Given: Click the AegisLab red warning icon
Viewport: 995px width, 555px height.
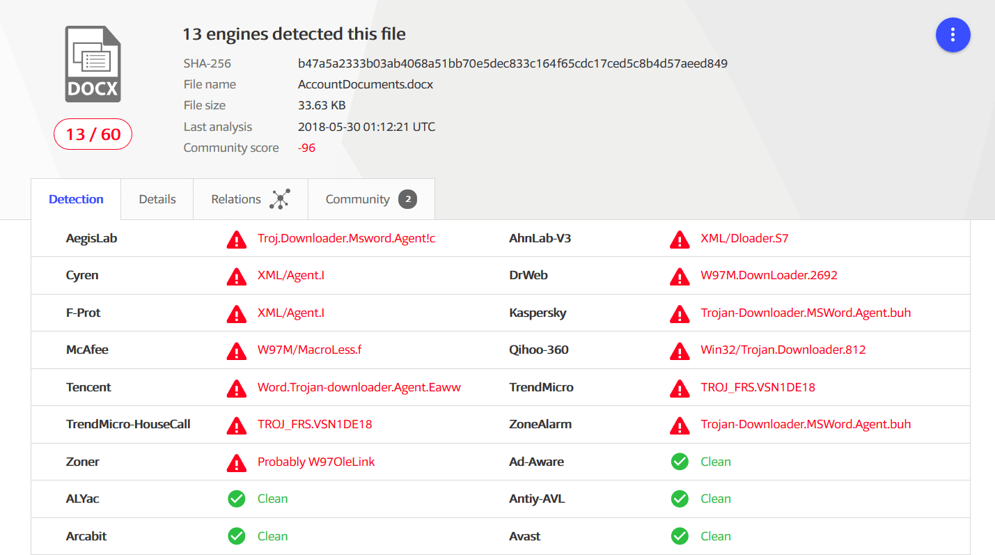Looking at the screenshot, I should pyautogui.click(x=237, y=240).
